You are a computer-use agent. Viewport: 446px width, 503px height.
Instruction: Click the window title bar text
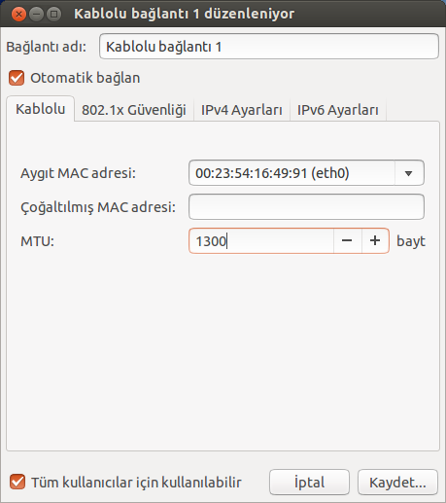185,14
